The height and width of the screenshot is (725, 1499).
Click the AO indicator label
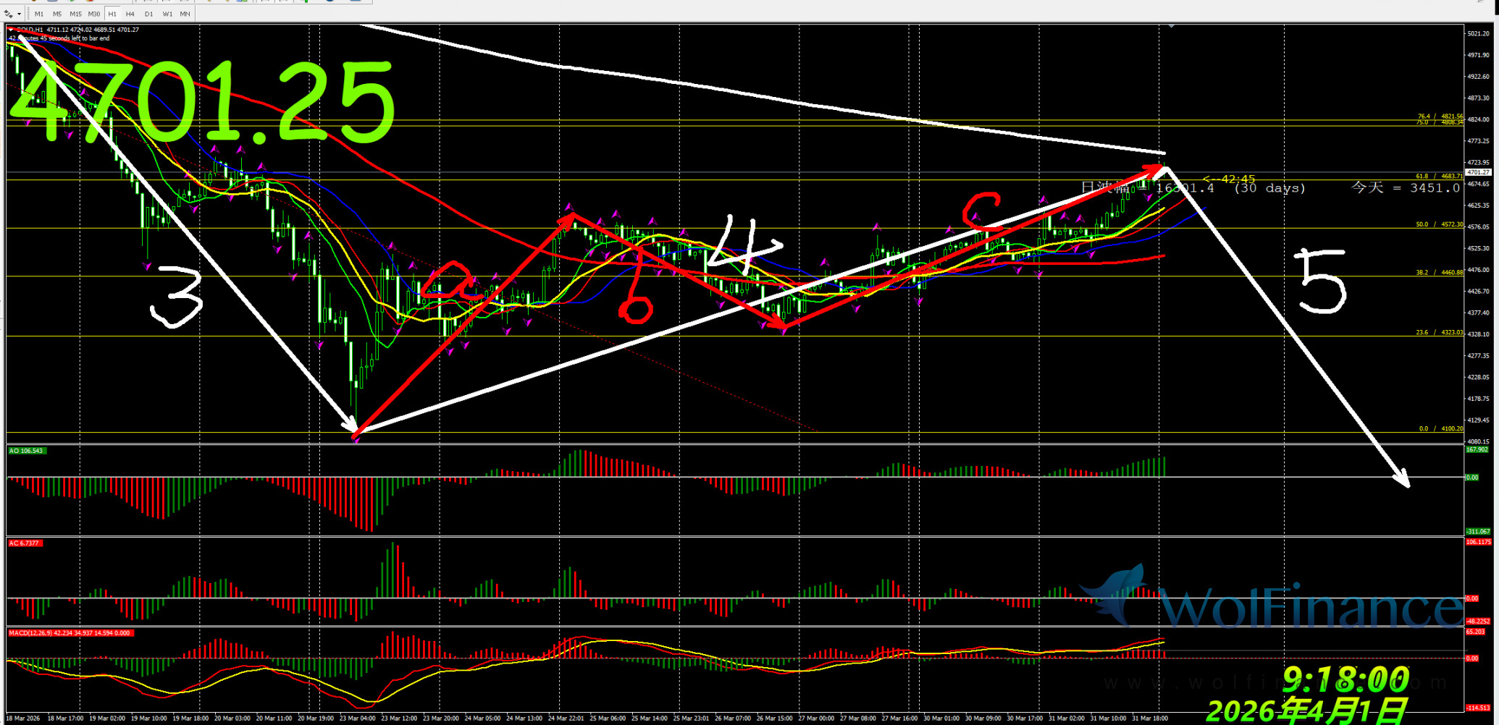point(26,451)
